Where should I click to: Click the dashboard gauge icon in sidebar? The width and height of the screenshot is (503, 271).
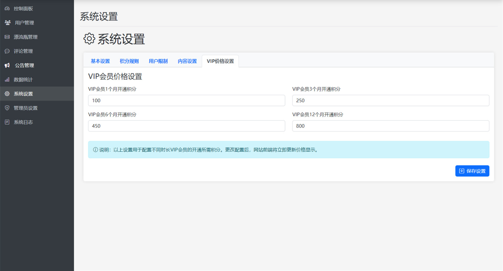(x=7, y=9)
